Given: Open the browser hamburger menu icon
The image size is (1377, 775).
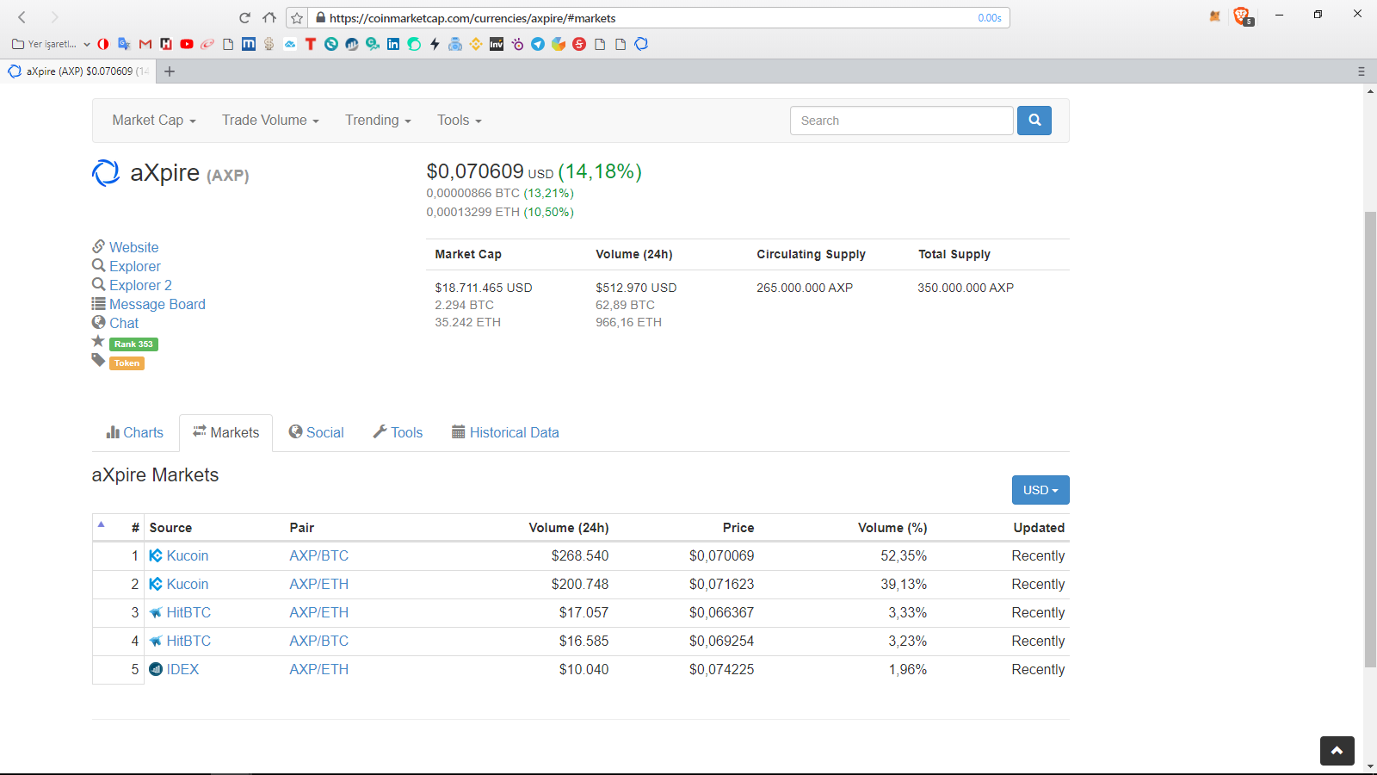Looking at the screenshot, I should pos(1362,71).
